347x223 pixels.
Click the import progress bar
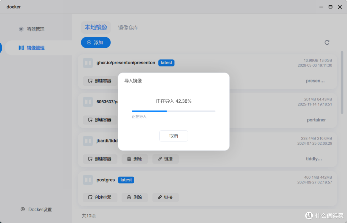pos(173,111)
